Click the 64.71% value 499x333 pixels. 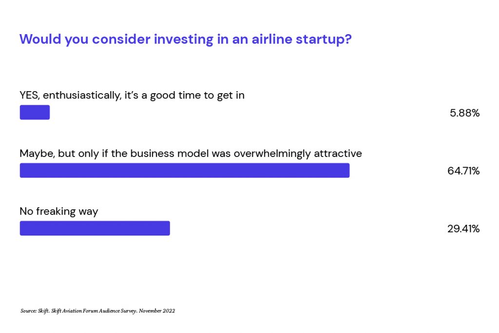pyautogui.click(x=463, y=171)
